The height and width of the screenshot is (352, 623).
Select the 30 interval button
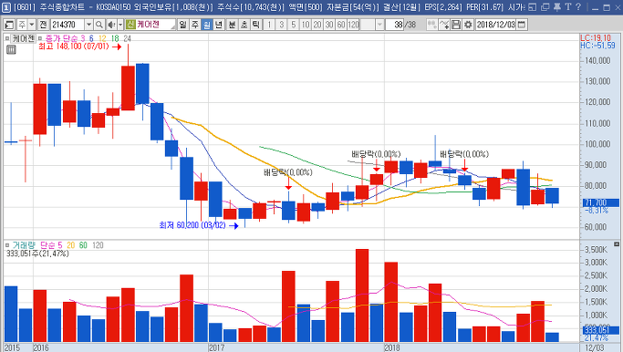(x=329, y=25)
